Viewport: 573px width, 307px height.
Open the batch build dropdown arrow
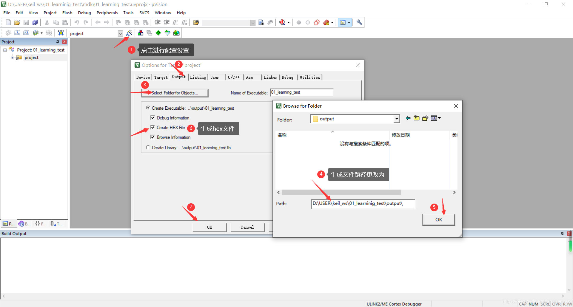pos(41,33)
